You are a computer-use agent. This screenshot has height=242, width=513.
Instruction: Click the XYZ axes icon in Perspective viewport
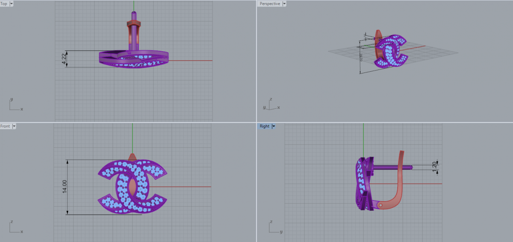[270, 105]
